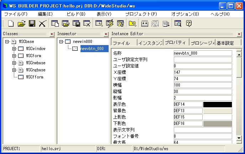Image resolution: width=245 pixels, height=154 pixels.
Task: Collapse the WSCbase tree node
Action: tap(7, 42)
